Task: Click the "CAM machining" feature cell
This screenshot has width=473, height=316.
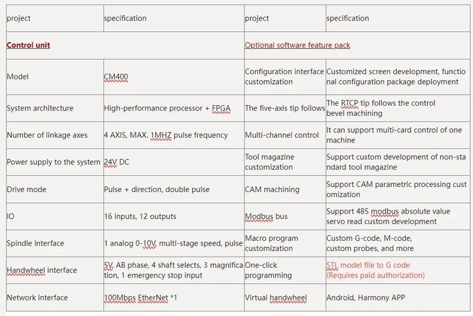Action: (x=272, y=189)
